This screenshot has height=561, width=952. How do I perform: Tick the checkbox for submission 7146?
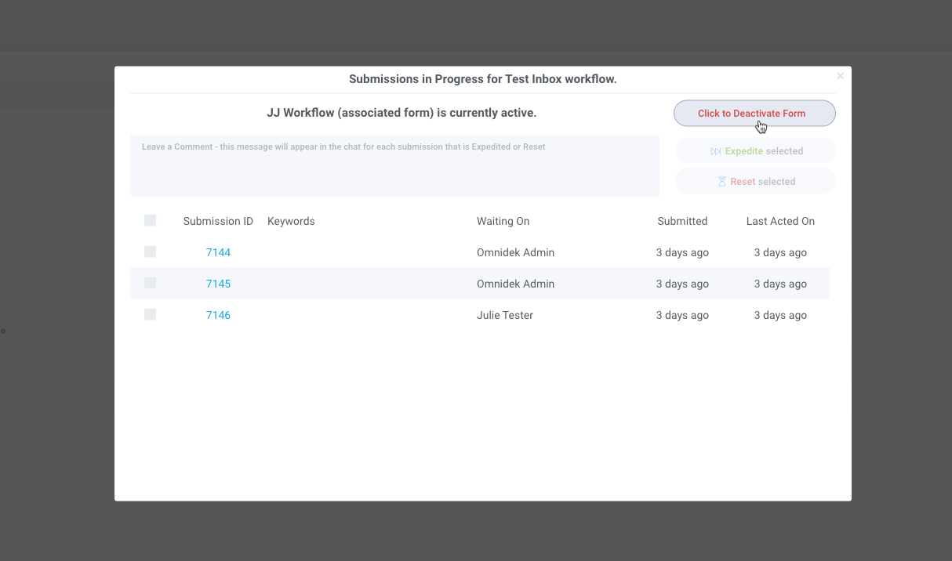151,315
